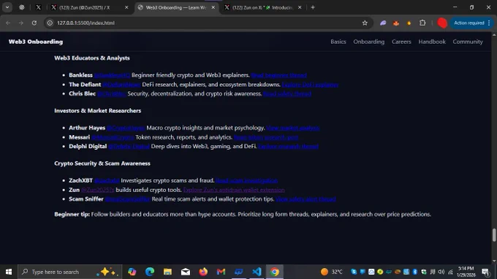Viewport: 497px width, 279px height.
Task: Open Chris Blec's Twitter handle link
Action: coord(112,93)
